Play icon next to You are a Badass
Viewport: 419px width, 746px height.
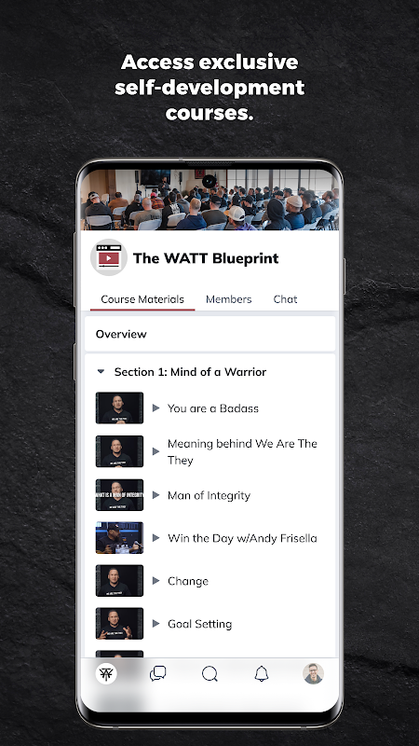(x=155, y=408)
